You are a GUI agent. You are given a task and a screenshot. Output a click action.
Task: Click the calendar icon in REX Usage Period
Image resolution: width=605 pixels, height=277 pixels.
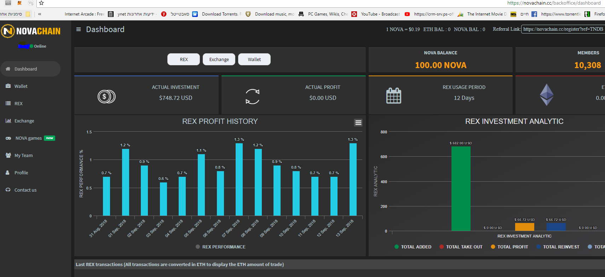pos(394,96)
